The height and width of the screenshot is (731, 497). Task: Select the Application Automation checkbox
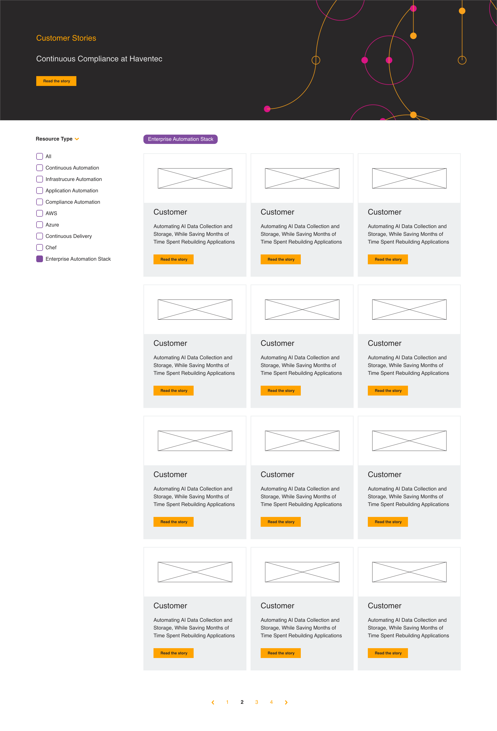pos(40,190)
